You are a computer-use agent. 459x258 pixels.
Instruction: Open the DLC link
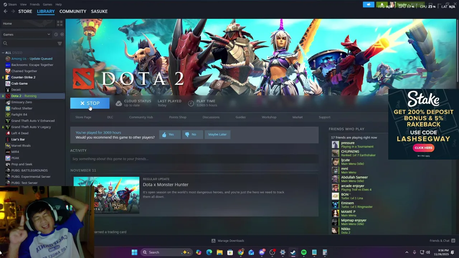click(110, 117)
